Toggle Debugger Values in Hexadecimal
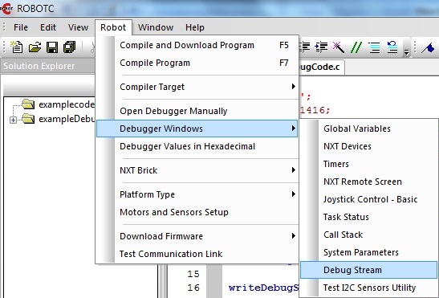Viewport: 439px width, 298px height. (197, 146)
